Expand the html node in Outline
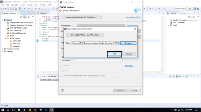This screenshot has height=112, width=201. pos(168,25)
